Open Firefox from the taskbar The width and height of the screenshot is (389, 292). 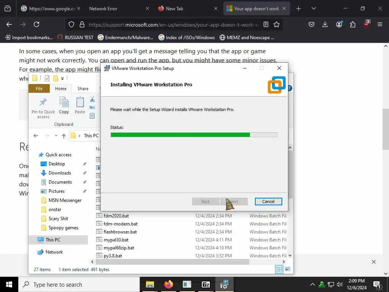click(168, 284)
